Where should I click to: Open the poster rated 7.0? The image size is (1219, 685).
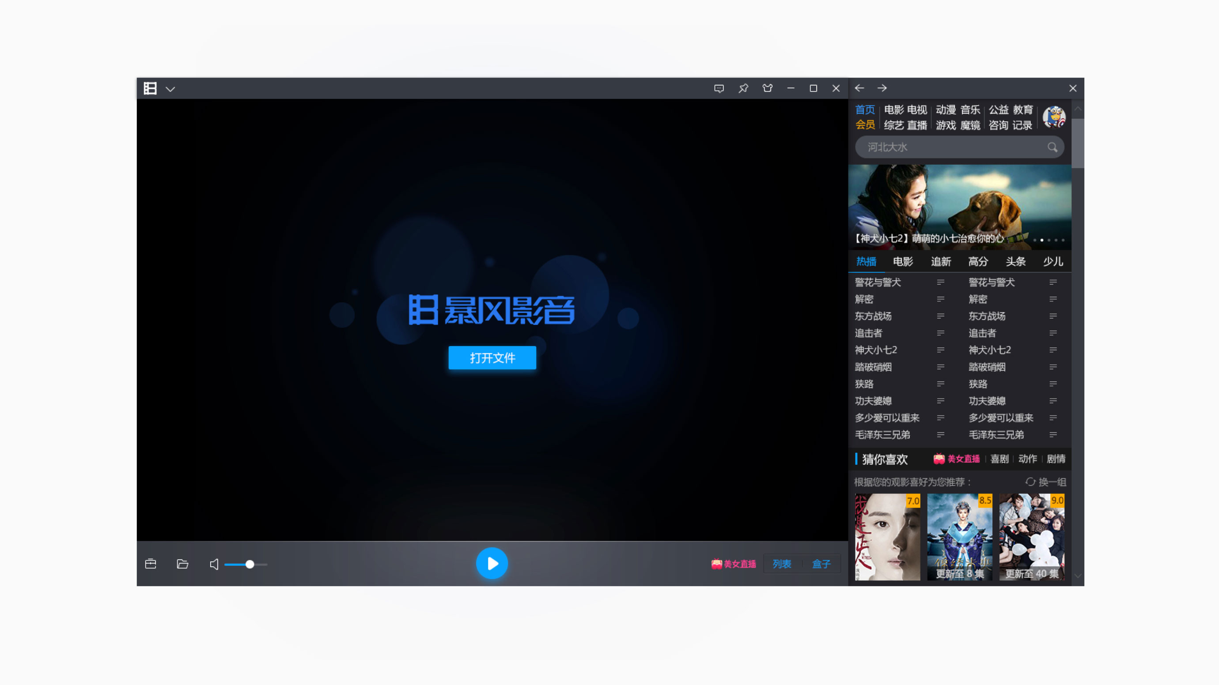click(x=887, y=537)
